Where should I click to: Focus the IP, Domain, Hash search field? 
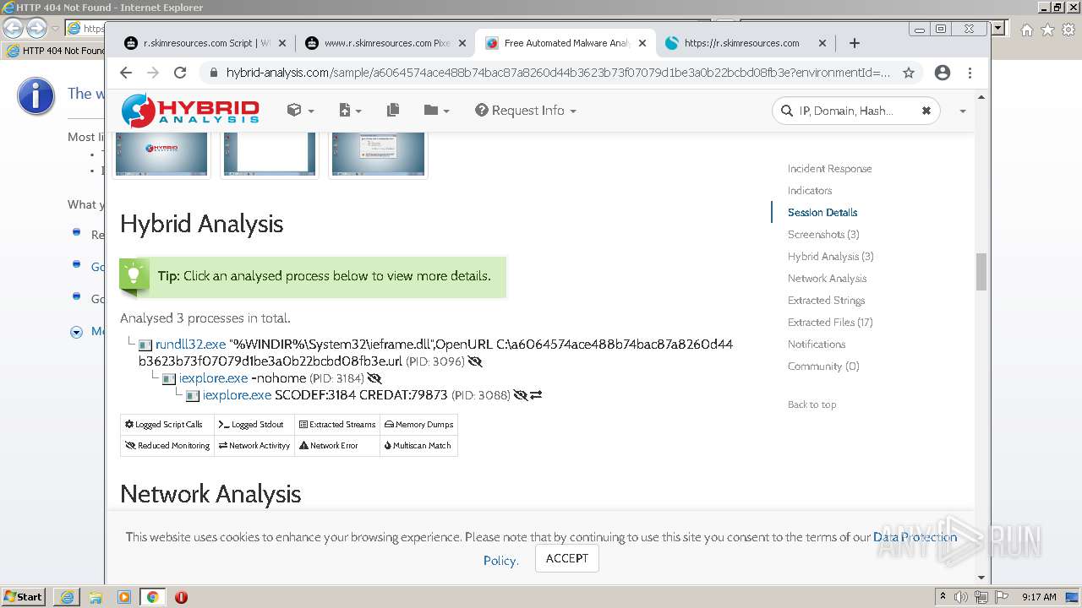point(855,111)
